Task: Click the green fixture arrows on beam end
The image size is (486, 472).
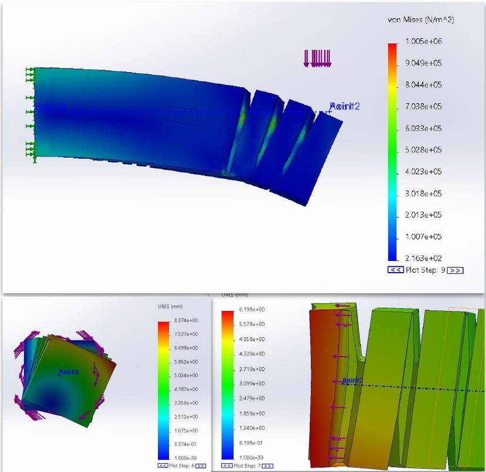Action: pos(31,115)
